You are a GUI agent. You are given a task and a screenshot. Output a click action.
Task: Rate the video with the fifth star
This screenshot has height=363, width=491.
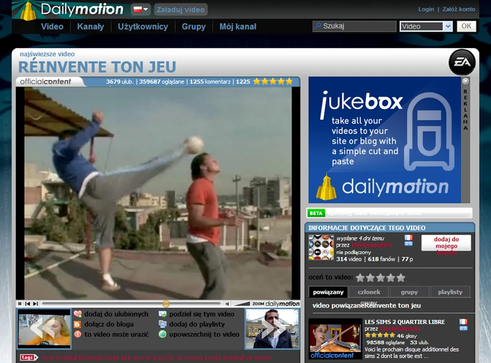click(x=401, y=278)
